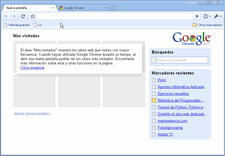Click the page icon beside Paris
Image resolution: width=225 pixels, height=156 pixels.
[154, 80]
